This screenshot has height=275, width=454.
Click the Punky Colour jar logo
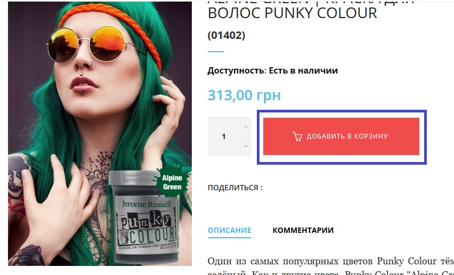click(147, 229)
